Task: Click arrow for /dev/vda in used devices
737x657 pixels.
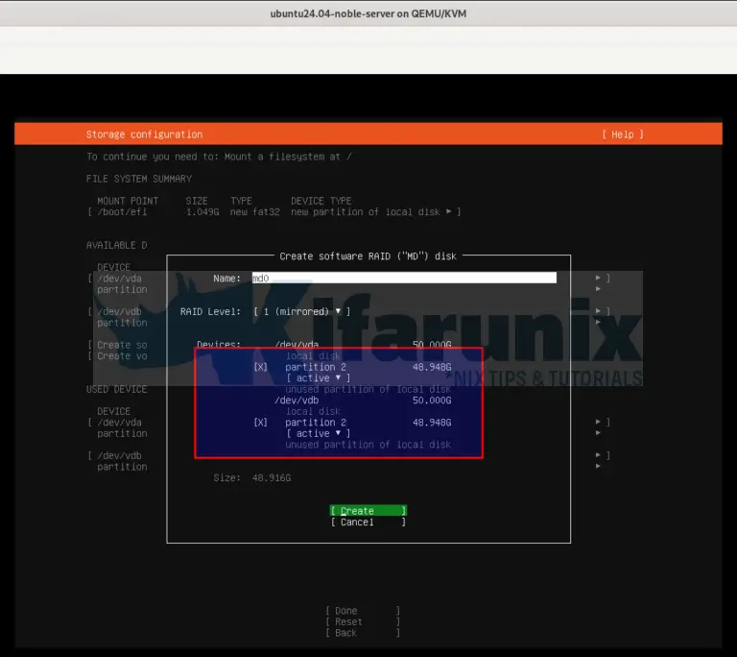Action: coord(600,422)
